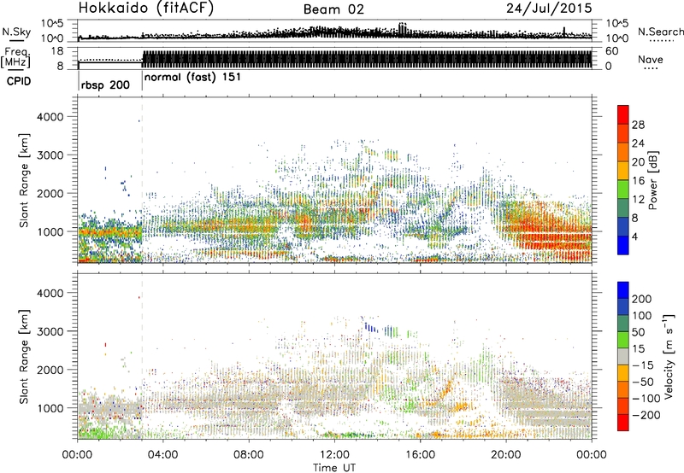Screen dimensions: 684x473
Task: Click the '-15' velocity colorbar label
Action: coord(643,365)
